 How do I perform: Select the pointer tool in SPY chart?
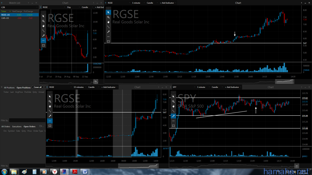173,97
